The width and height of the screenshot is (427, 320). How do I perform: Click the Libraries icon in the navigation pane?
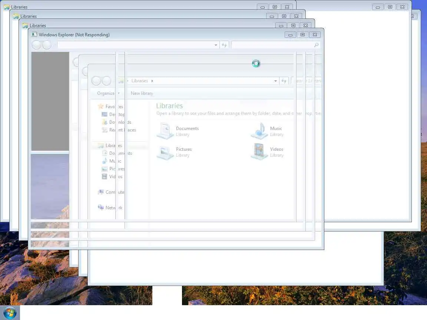(101, 146)
